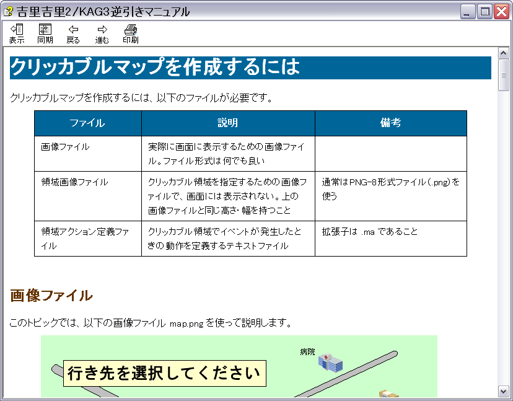Click the hospital building icon on the map
Image resolution: width=513 pixels, height=401 pixels.
tap(330, 363)
